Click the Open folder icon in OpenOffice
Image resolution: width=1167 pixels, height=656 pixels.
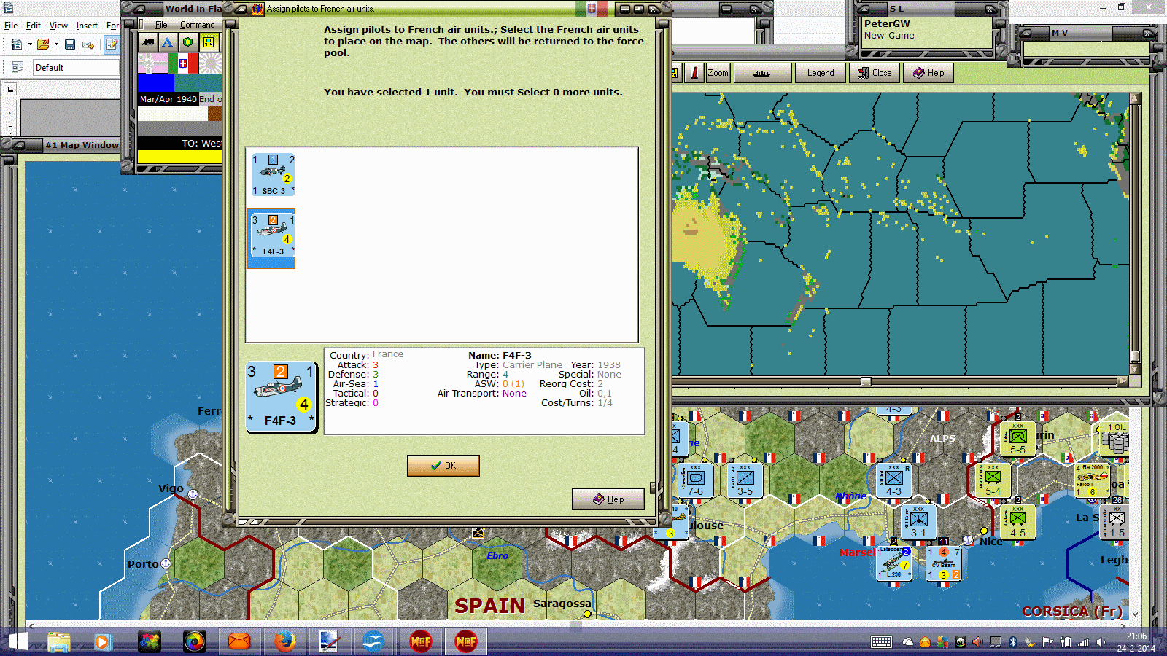pyautogui.click(x=43, y=44)
